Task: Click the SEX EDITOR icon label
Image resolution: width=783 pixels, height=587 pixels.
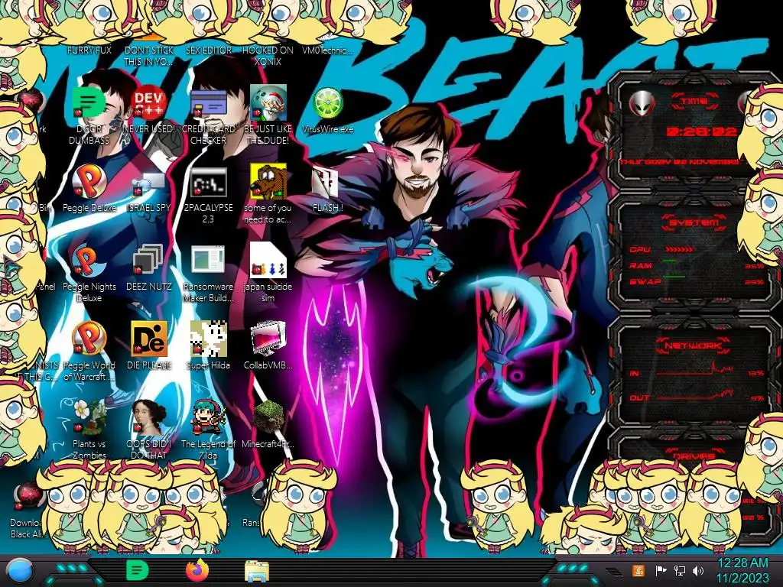Action: (208, 50)
